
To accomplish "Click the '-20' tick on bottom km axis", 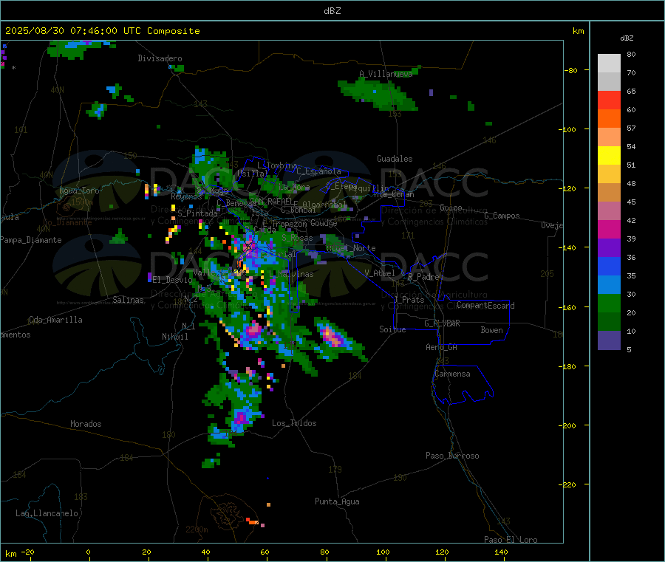I will [27, 552].
